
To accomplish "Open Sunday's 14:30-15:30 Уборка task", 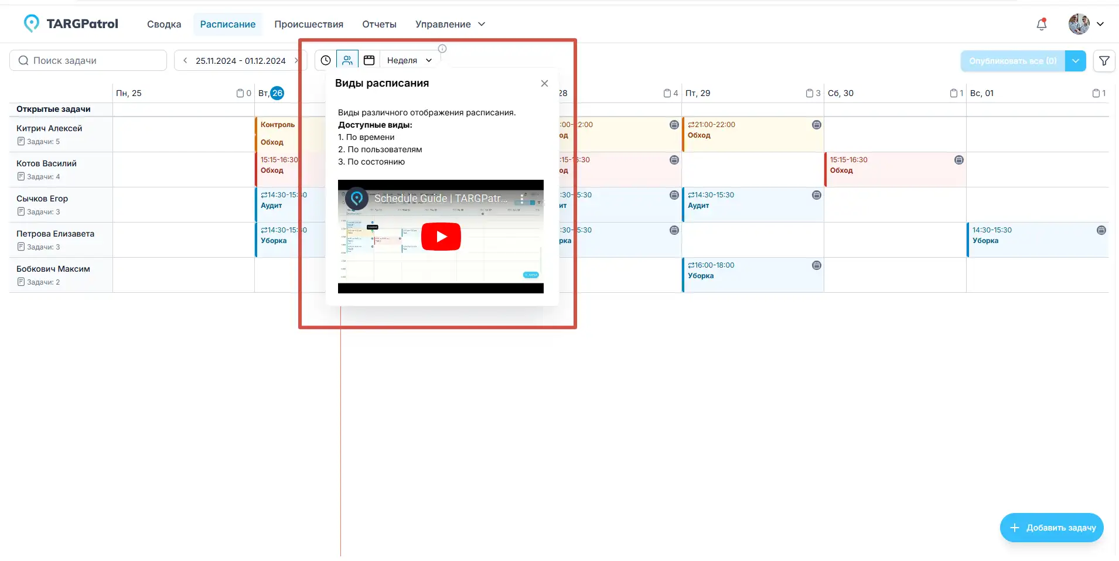I will coord(1038,240).
